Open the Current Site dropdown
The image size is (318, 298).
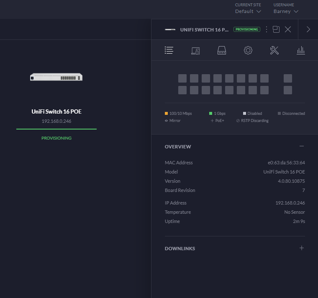(x=248, y=11)
